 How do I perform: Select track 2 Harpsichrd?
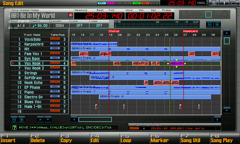(x=39, y=44)
